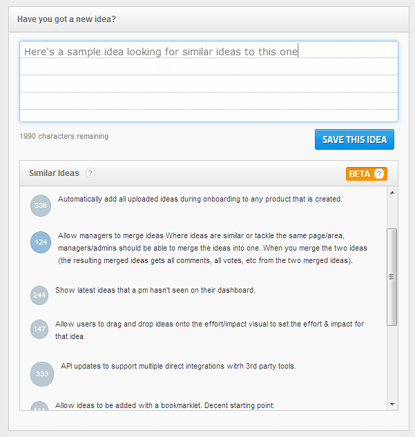Click the scrollbar up arrow in Similar Ideas
Viewport: 415px width, 437px height.
(x=392, y=193)
